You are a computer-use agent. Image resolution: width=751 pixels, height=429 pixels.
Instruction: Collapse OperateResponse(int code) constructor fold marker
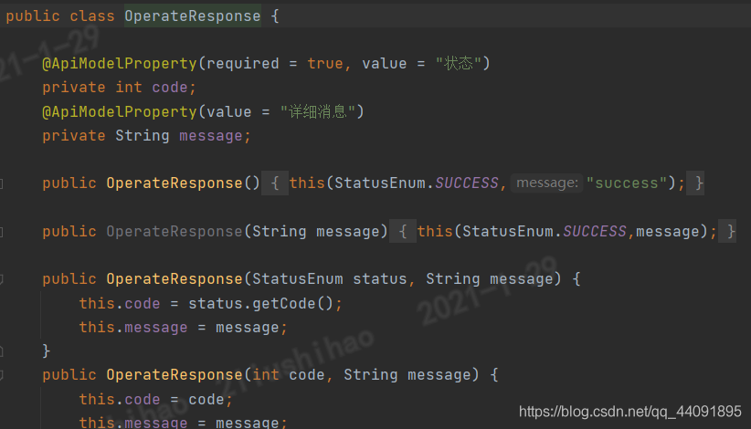[x=2, y=375]
